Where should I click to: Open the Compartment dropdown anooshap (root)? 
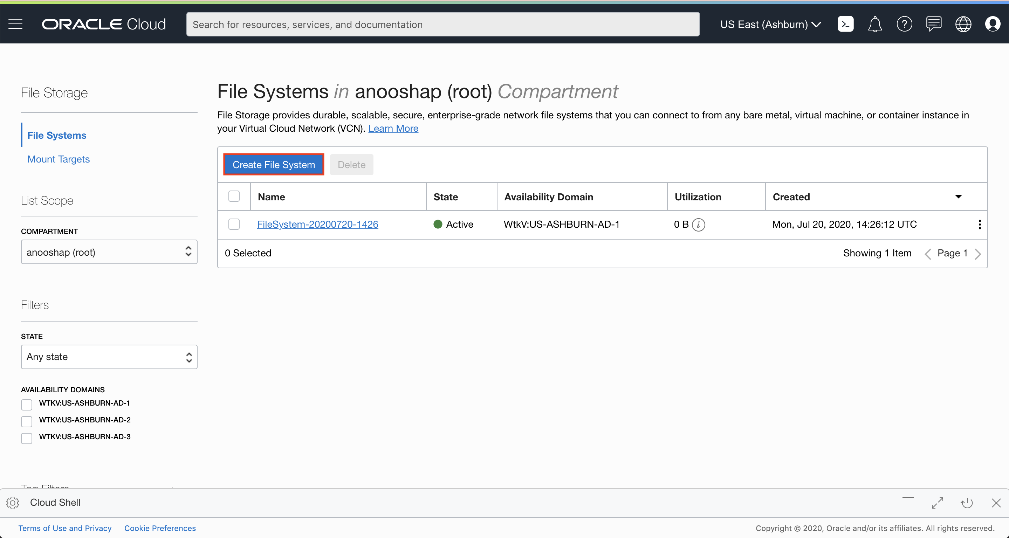click(x=109, y=252)
